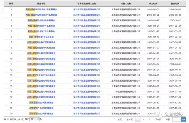
Task: Open the manager company link in row 20
Action: pyautogui.click(x=87, y=114)
